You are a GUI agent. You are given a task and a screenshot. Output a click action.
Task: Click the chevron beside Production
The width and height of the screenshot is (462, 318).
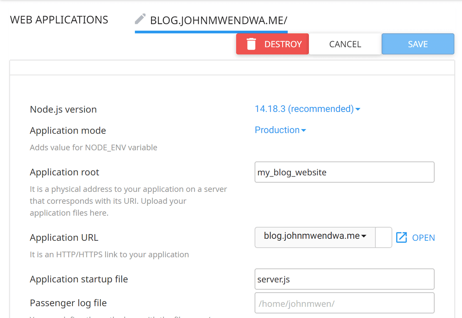tap(304, 130)
